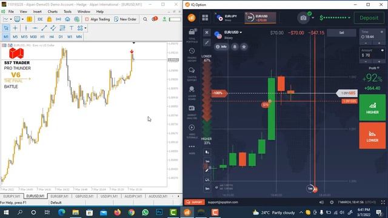The width and height of the screenshot is (388, 218).
Task: Click the amount input field showing 70
Action: 372,55
